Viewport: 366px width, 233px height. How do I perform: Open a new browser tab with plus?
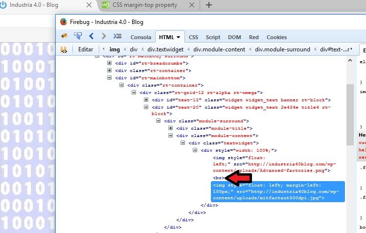click(x=209, y=5)
